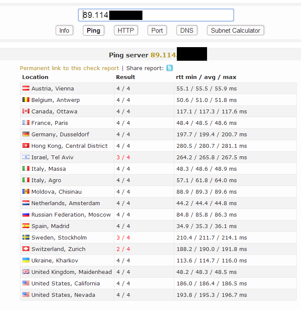
Task: Focus the IP address input field
Action: 187,15
